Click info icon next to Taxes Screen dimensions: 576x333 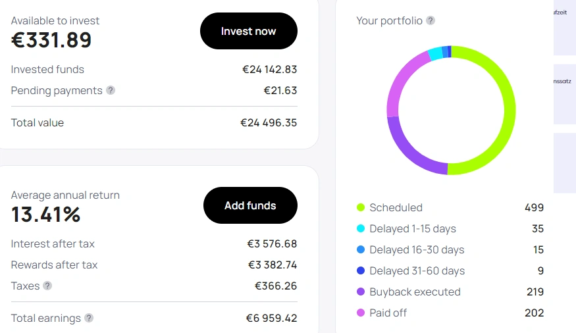47,286
